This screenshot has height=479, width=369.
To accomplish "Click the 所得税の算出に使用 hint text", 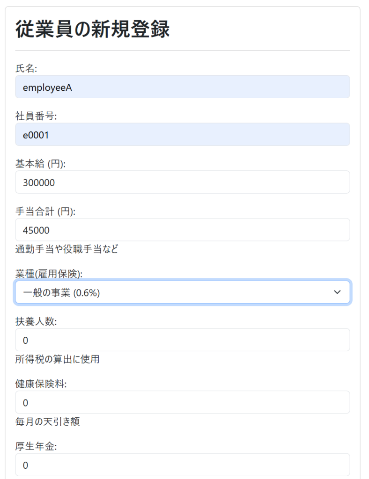I will pos(57,359).
